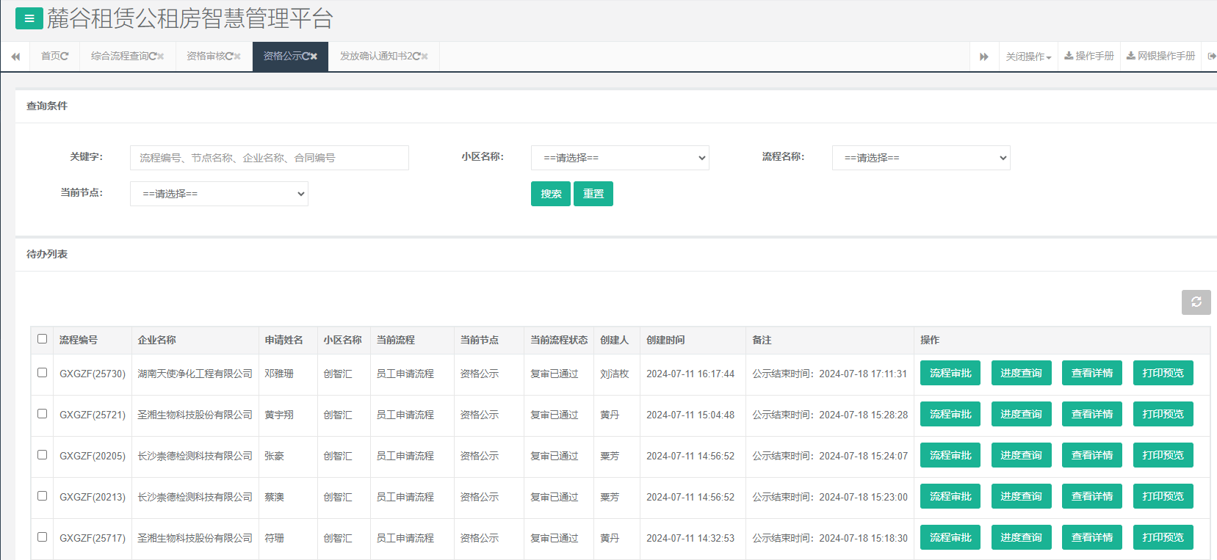The width and height of the screenshot is (1217, 560).
Task: Check the row for GXGZF(25730)
Action: [x=43, y=373]
